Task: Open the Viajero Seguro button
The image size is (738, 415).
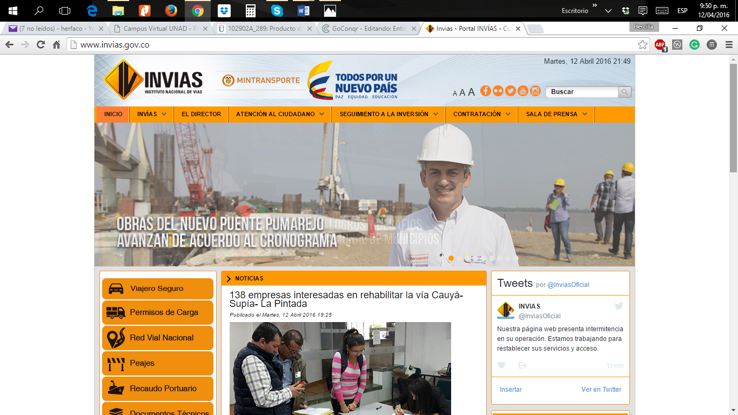Action: coord(158,289)
